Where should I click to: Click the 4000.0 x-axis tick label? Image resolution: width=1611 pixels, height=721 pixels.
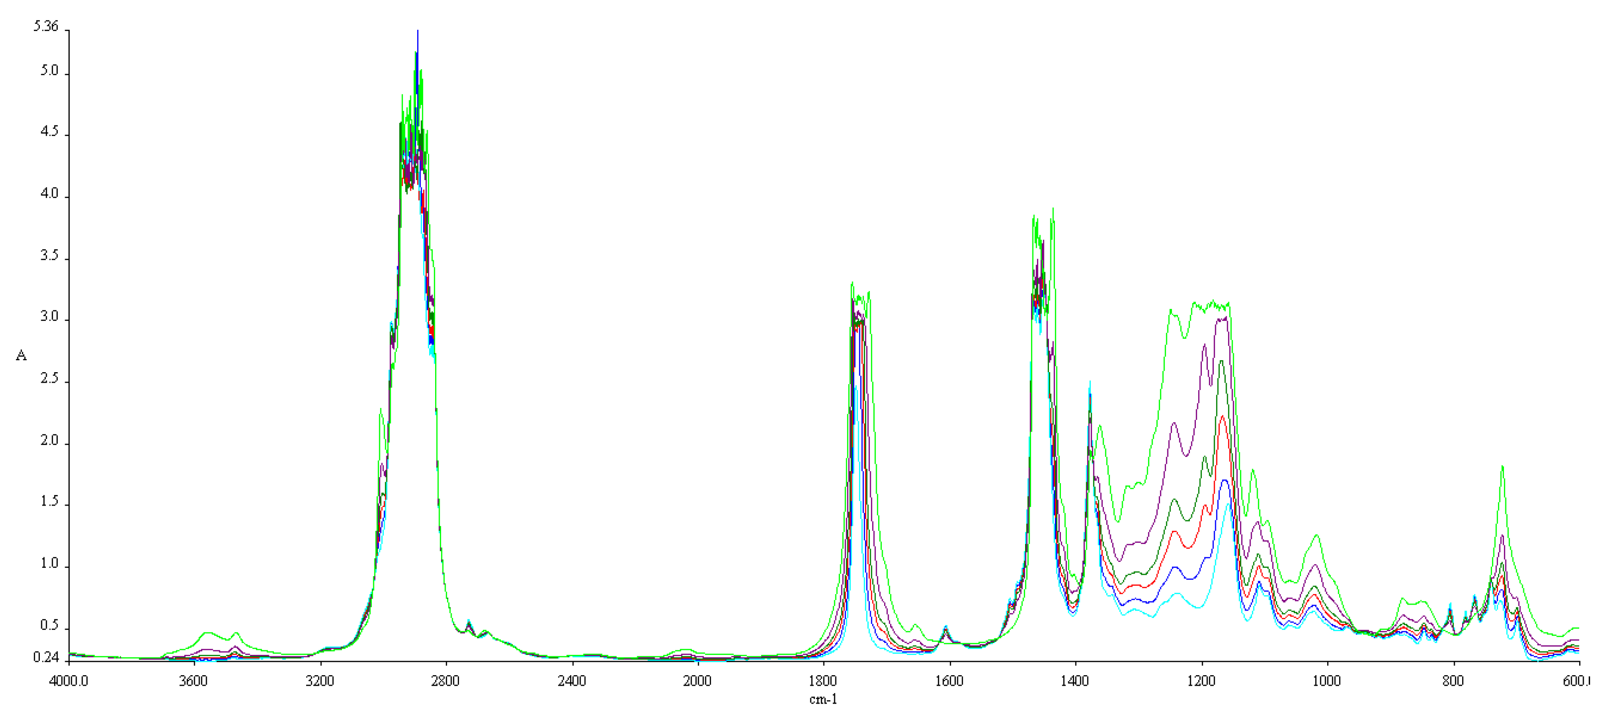[x=68, y=681]
